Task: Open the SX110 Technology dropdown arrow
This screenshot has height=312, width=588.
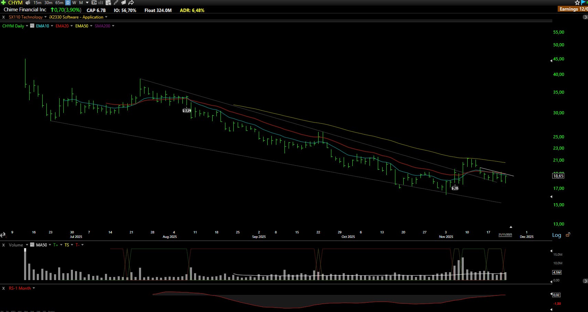Action: pos(45,17)
